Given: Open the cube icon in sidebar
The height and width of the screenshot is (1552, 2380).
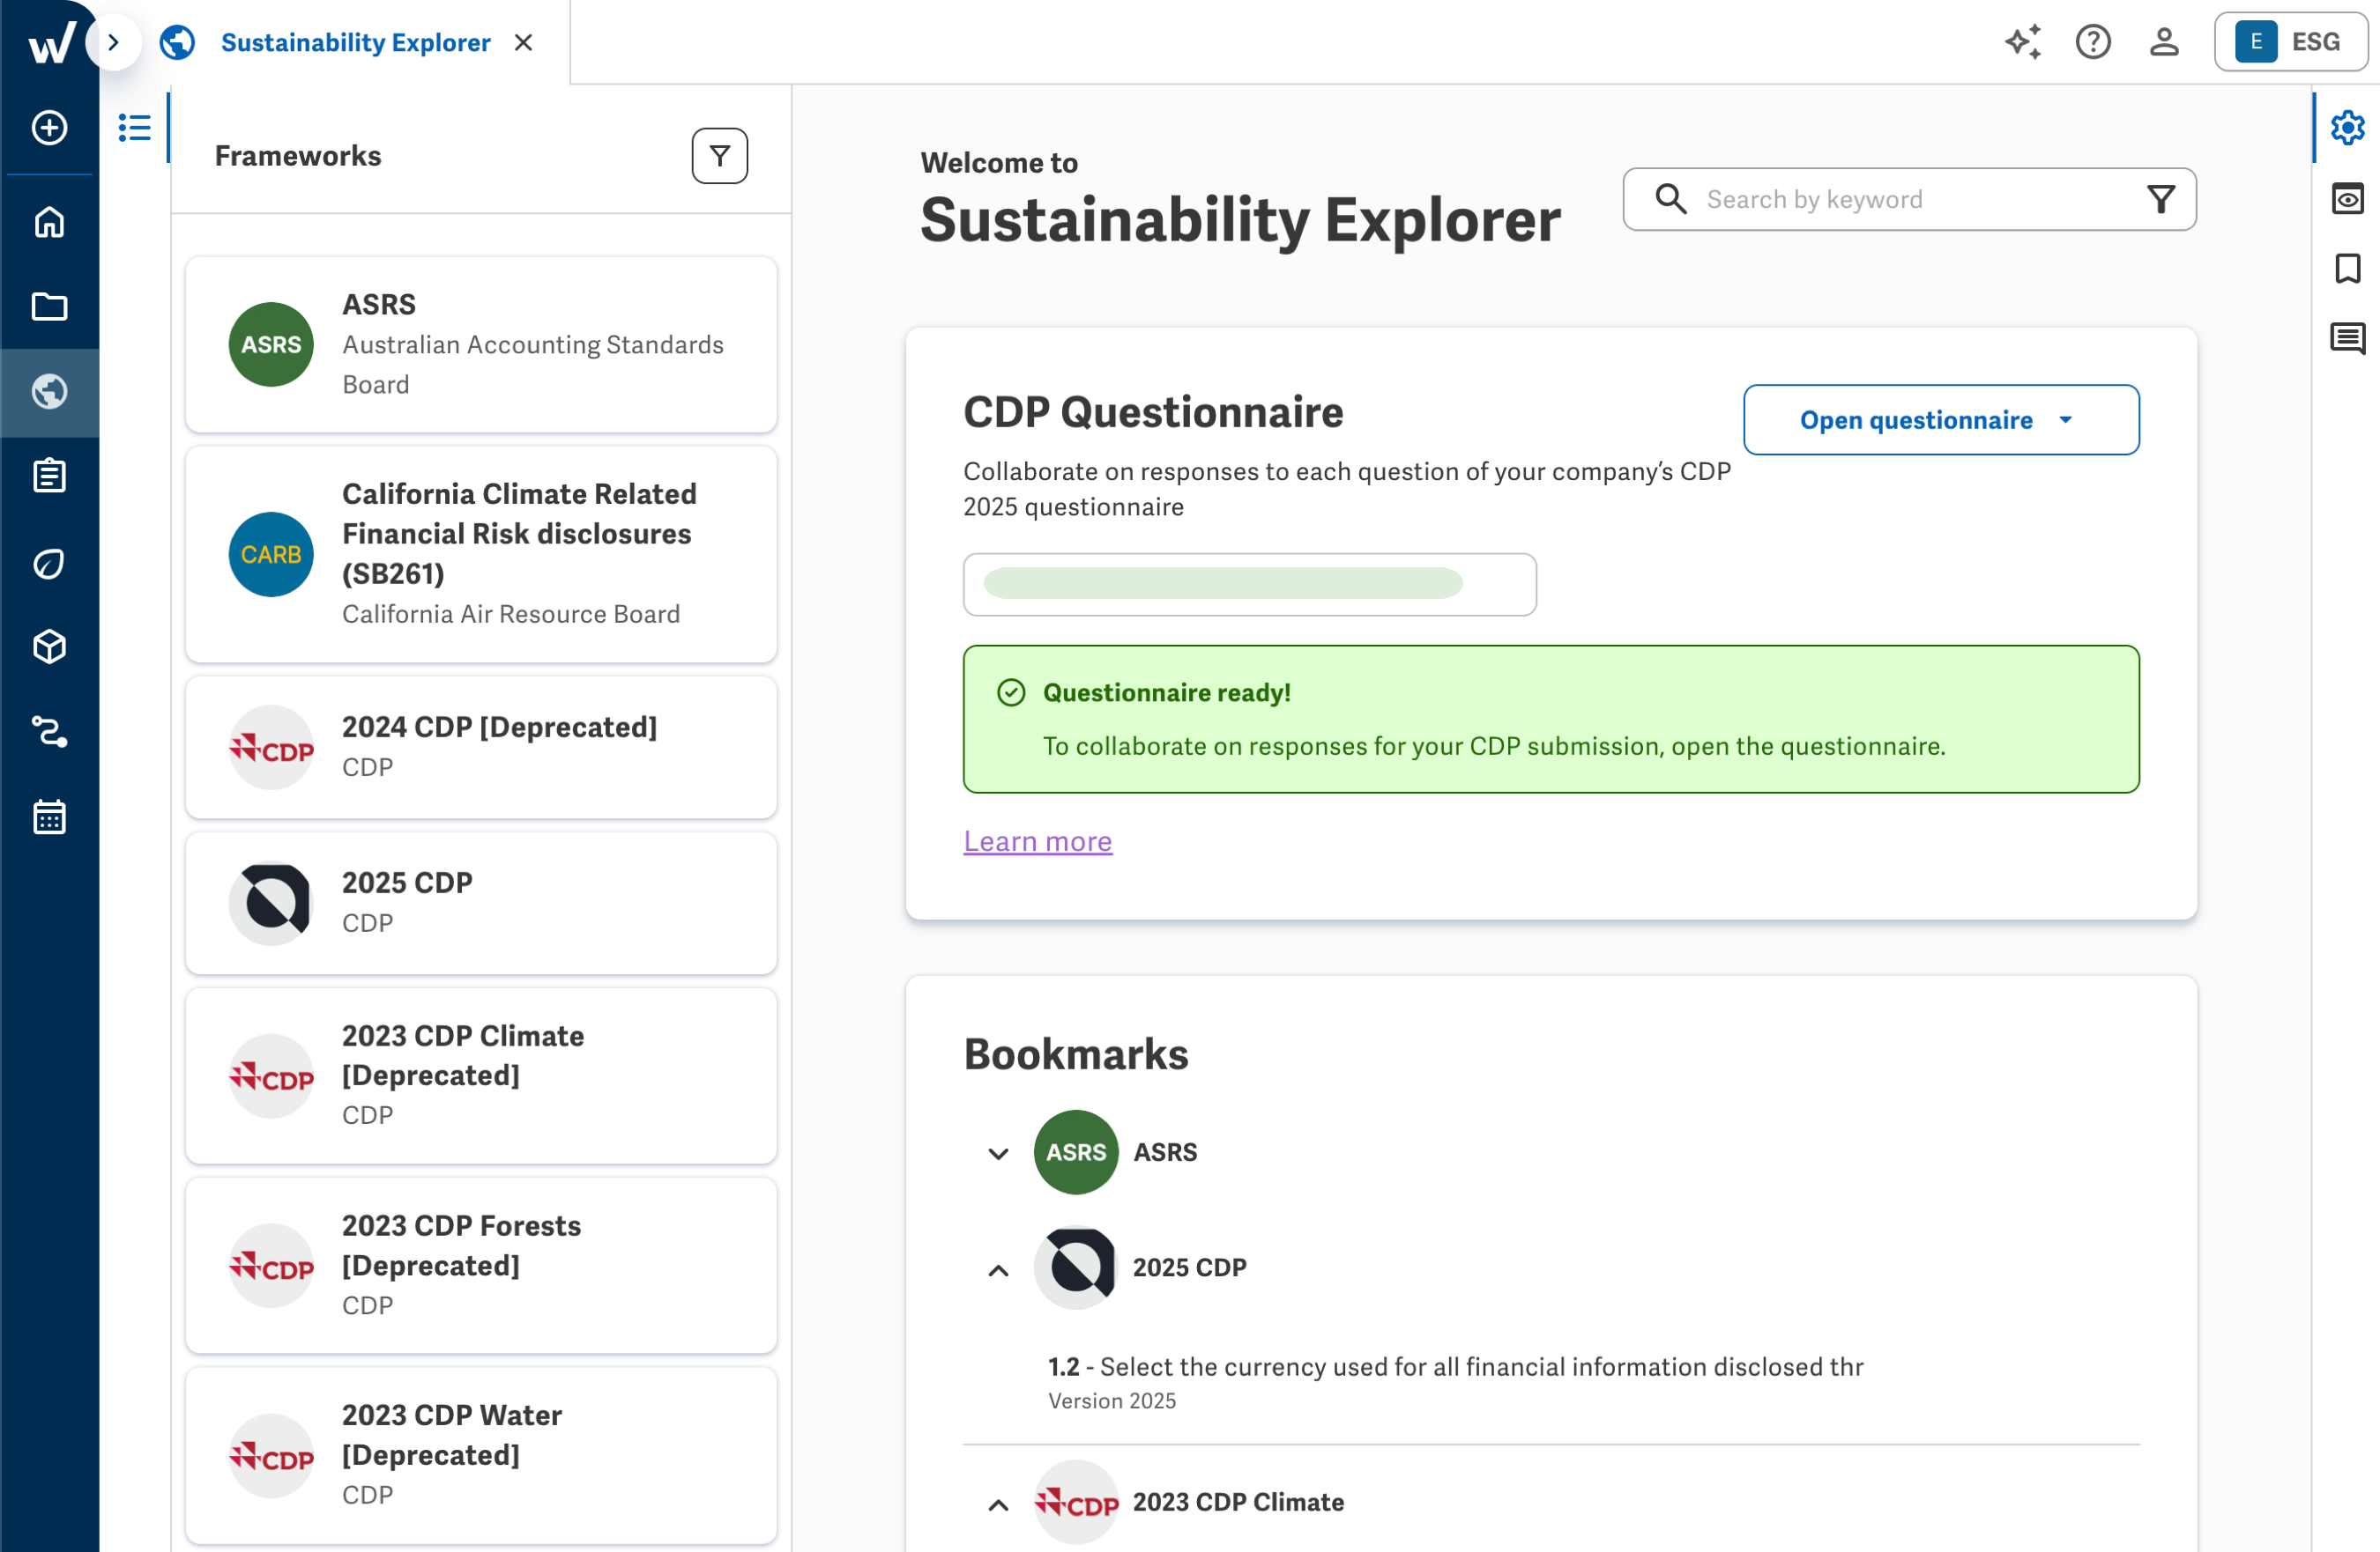Looking at the screenshot, I should coord(49,647).
